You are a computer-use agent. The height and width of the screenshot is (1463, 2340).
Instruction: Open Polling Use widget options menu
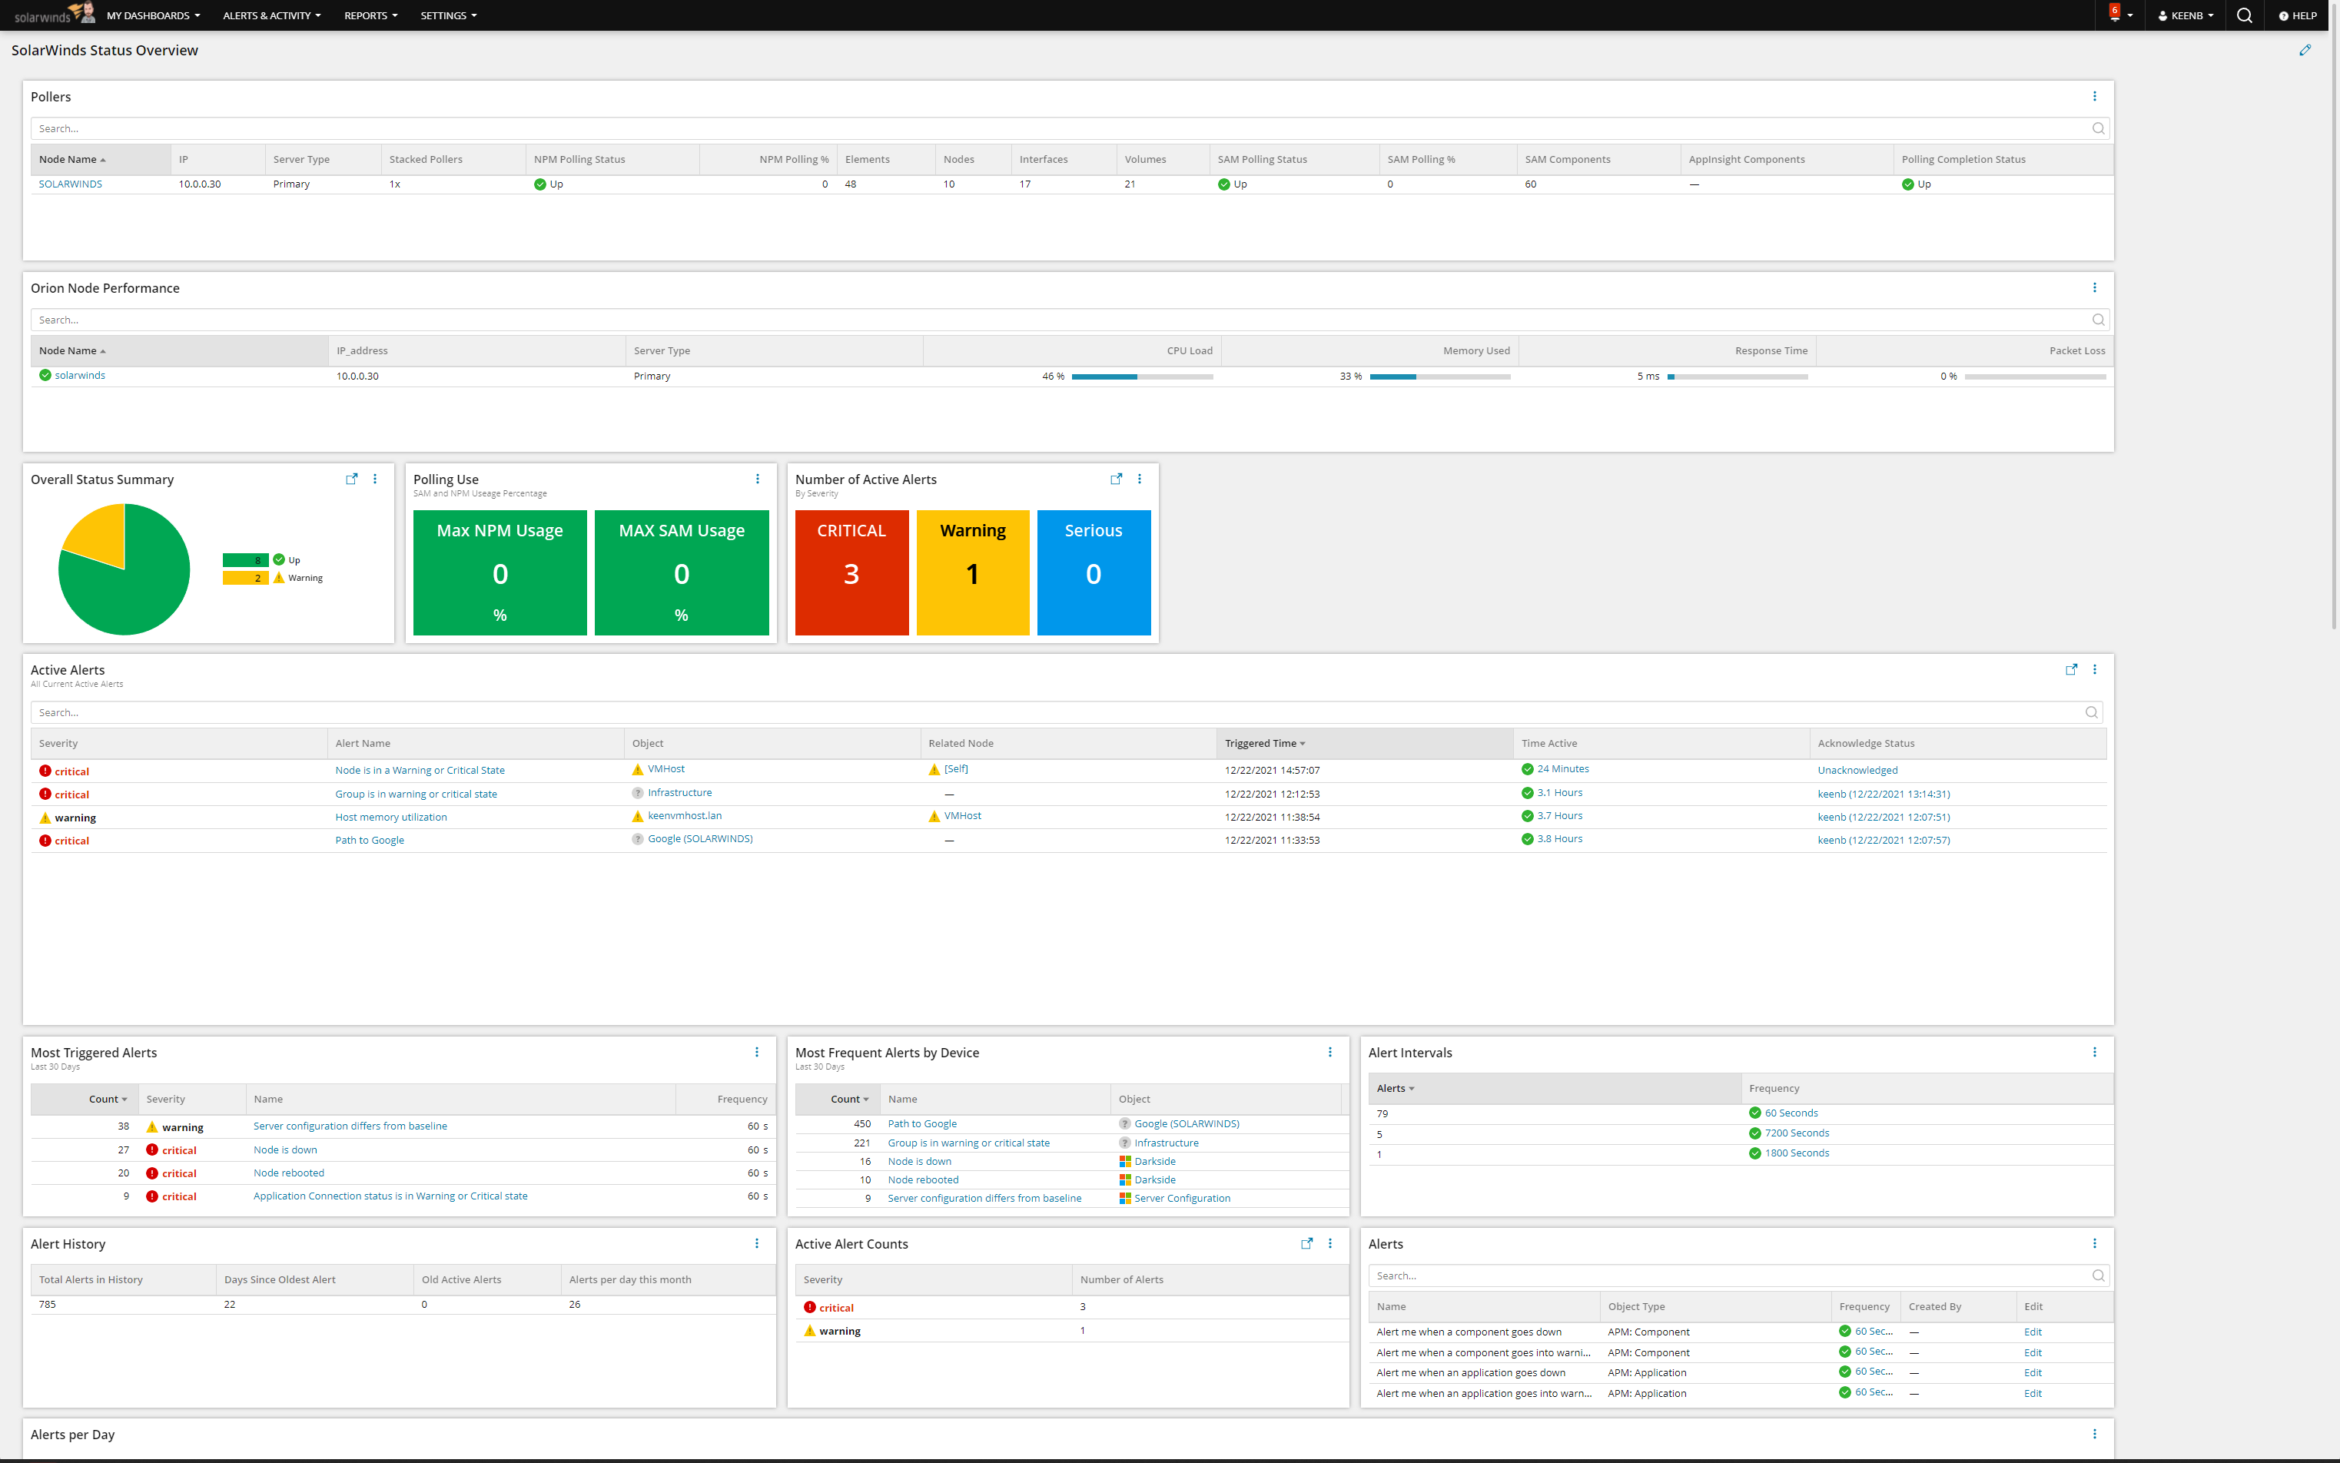point(757,479)
